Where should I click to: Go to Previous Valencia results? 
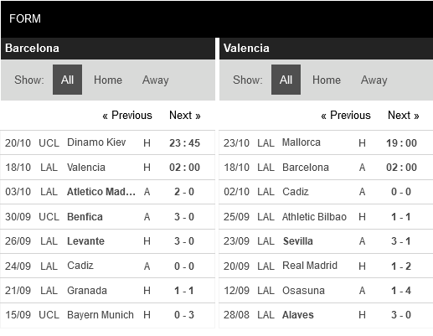(x=346, y=115)
